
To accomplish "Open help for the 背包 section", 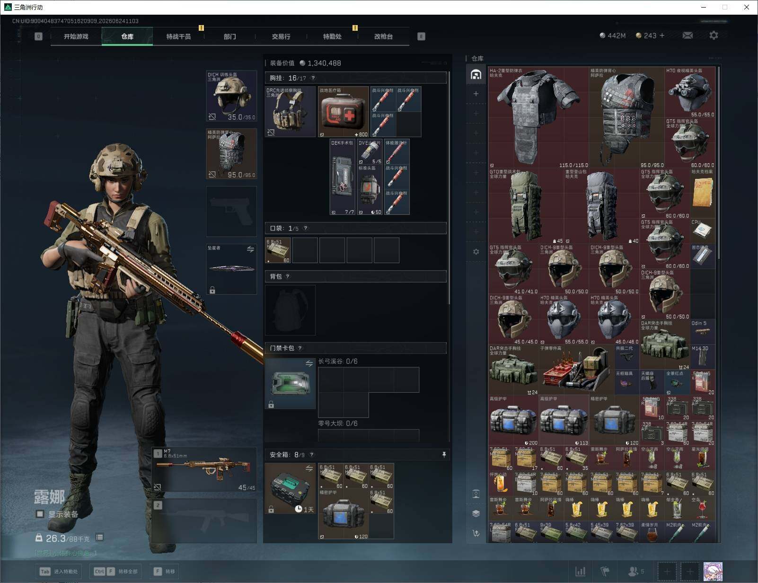I will (287, 276).
